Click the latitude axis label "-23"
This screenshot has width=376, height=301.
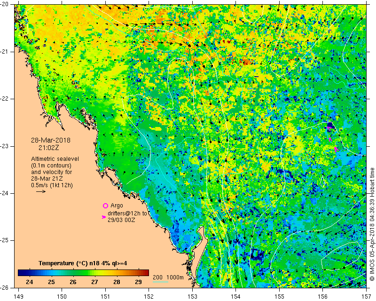pyautogui.click(x=5, y=146)
